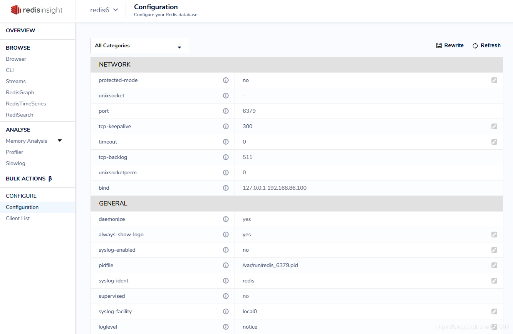Open the CLI page
This screenshot has height=334, width=513.
tap(10, 70)
